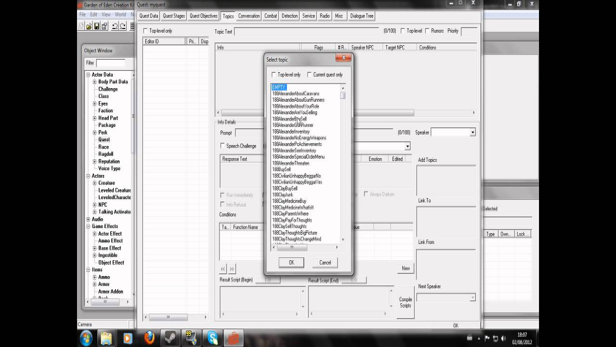Click the Priority input field

click(x=469, y=31)
